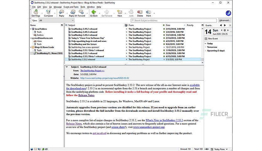Toggle read status of SeaMonkey 2.53.2 released
Viewport: 262px width, 151px height.
pyautogui.click(x=164, y=59)
